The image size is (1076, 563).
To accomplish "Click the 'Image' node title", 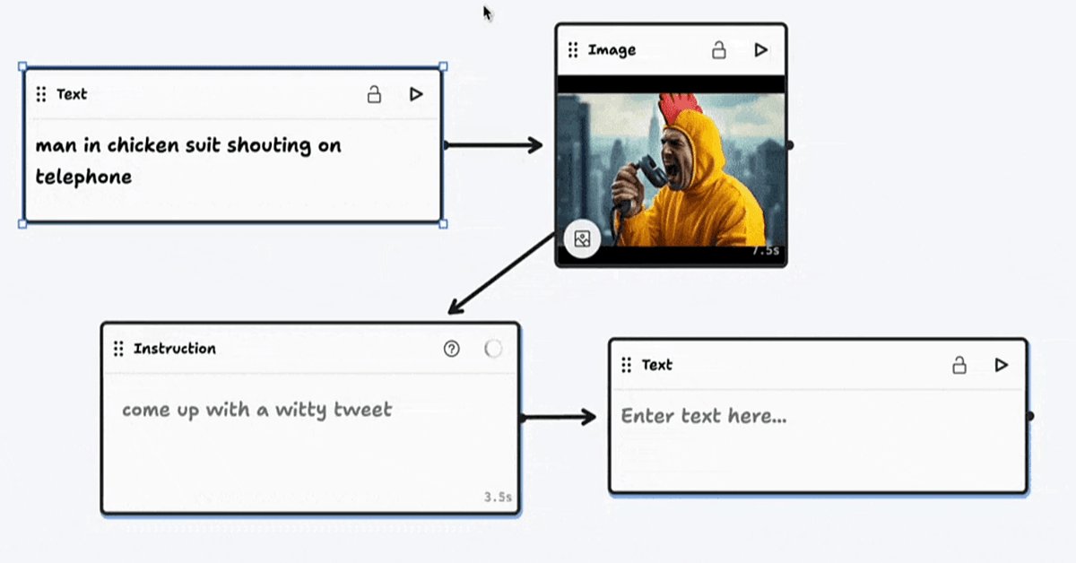I will [x=612, y=50].
